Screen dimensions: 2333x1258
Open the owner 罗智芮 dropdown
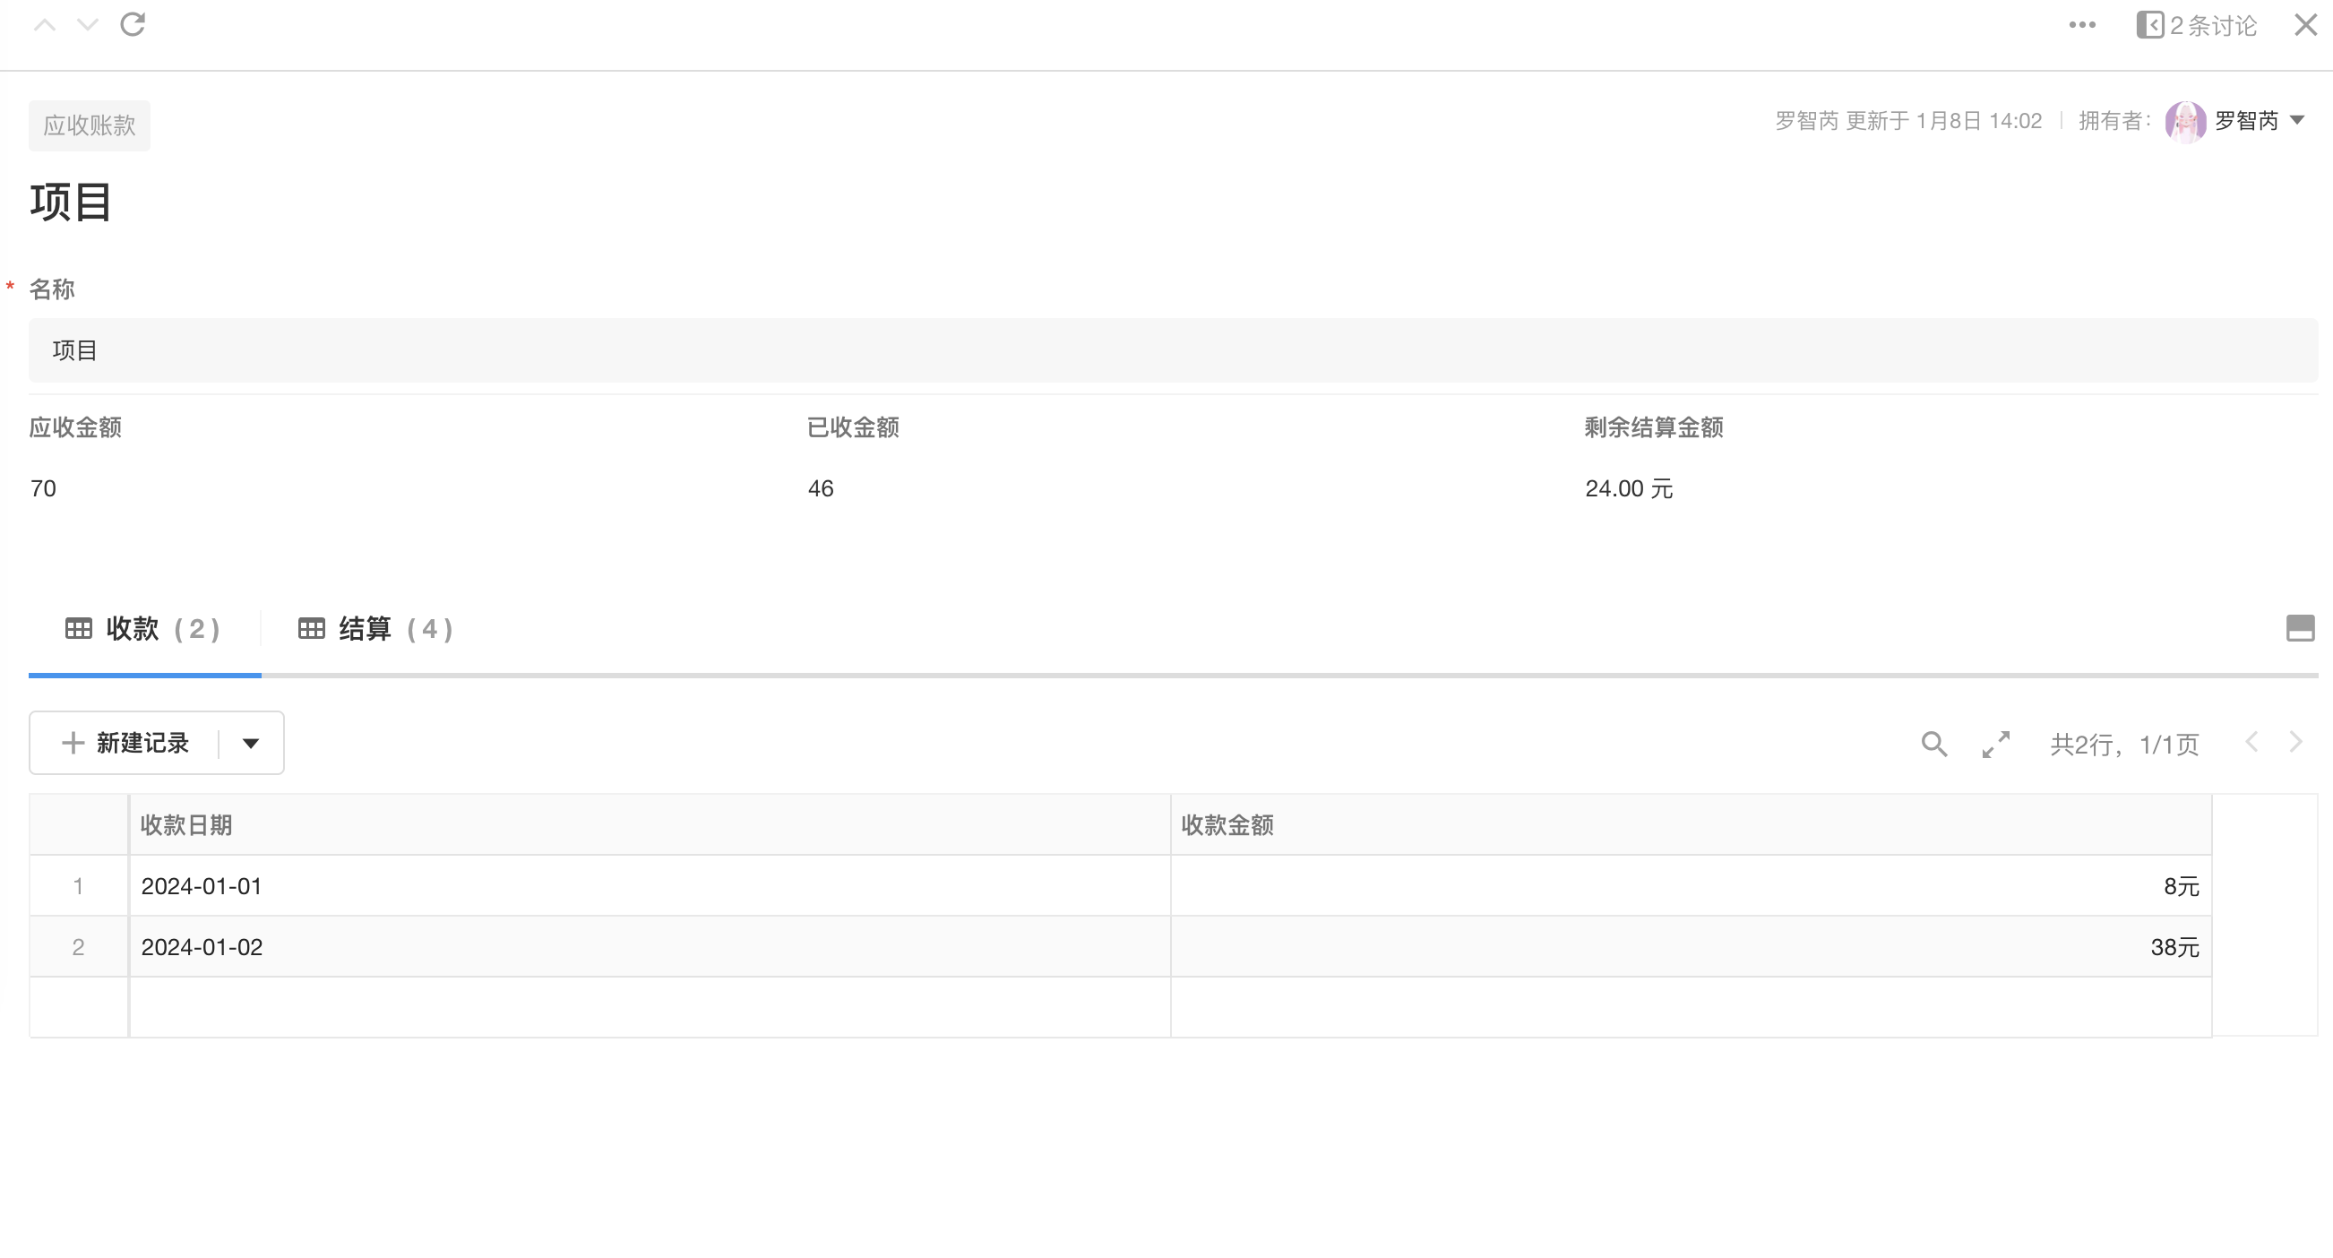pos(2297,120)
